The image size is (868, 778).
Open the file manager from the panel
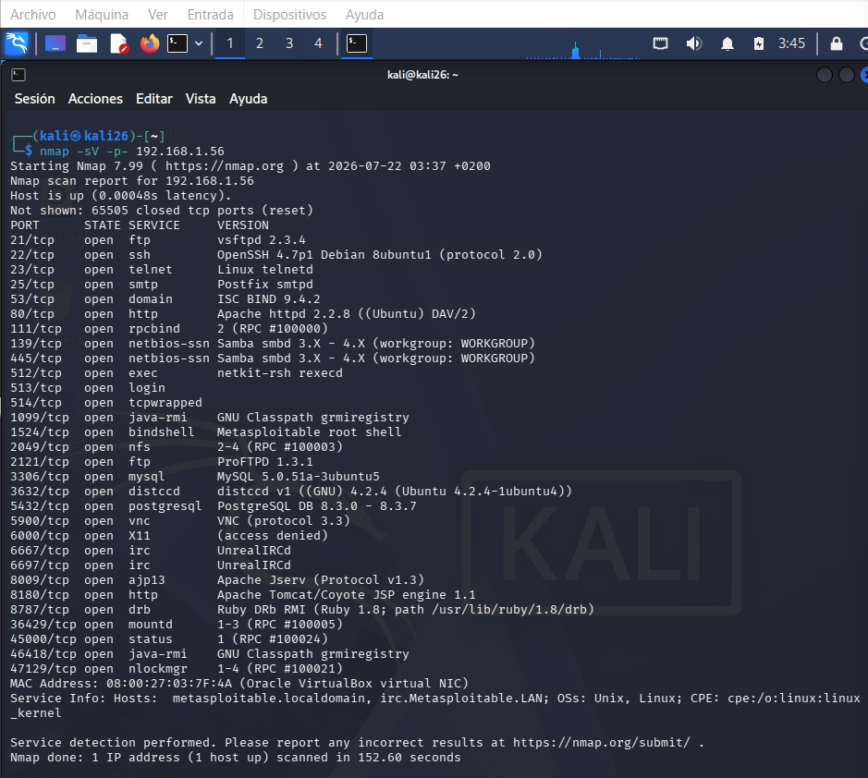click(x=87, y=43)
